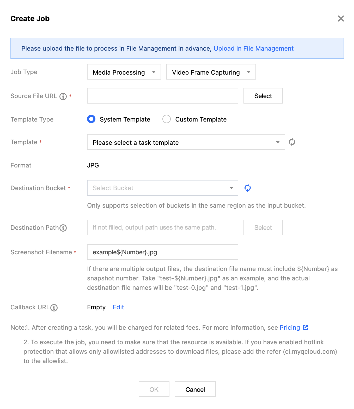Screen dimensions: 354x409
Task: Expand the Video Frame Capturing dropdown
Action: [x=211, y=72]
